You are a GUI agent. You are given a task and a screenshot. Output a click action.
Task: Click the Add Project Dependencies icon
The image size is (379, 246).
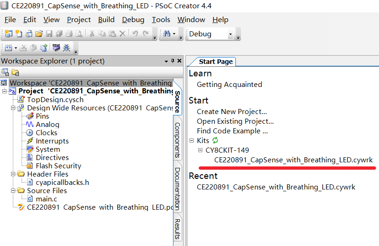(44, 48)
